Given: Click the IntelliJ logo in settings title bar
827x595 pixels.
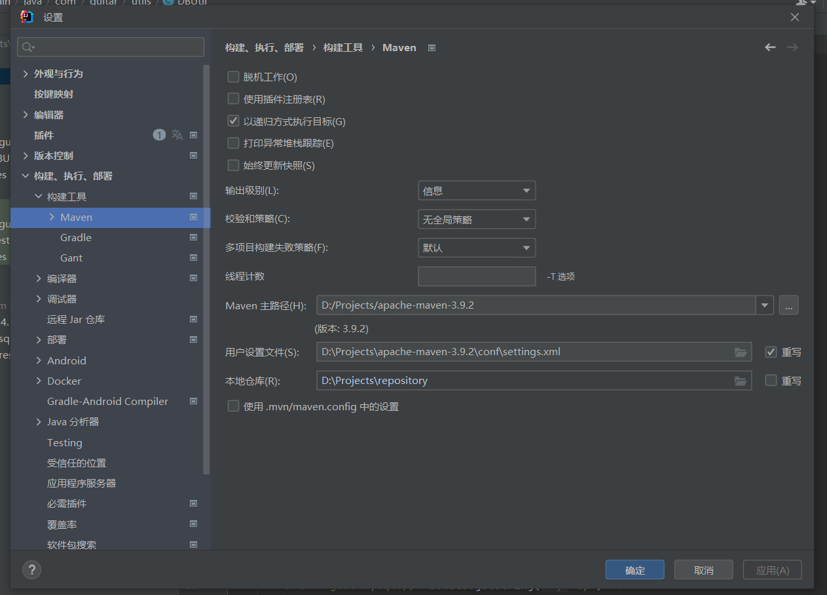Looking at the screenshot, I should (27, 17).
